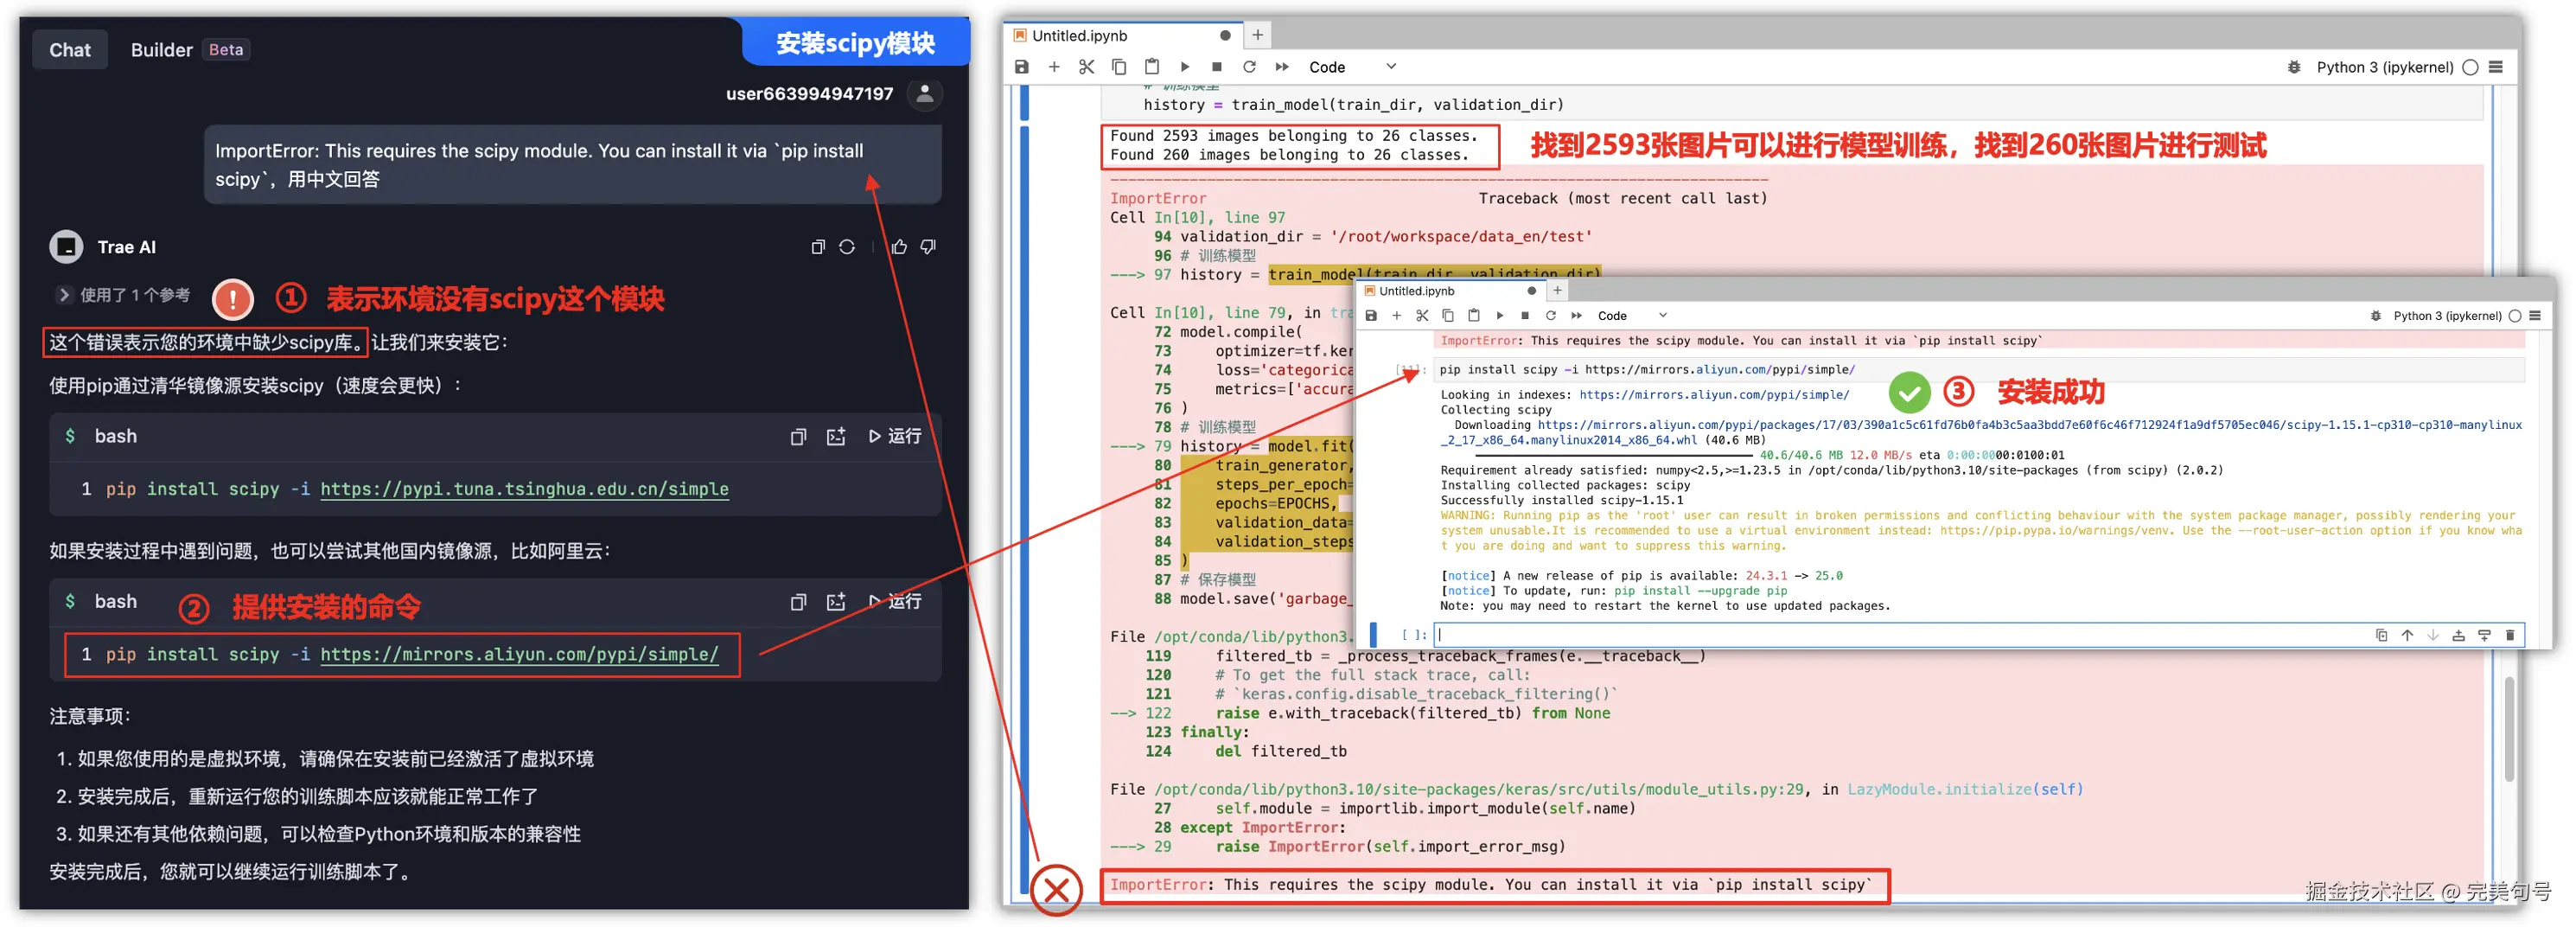Move the empty cell up
Screen dimensions: 2576x927
click(2407, 635)
